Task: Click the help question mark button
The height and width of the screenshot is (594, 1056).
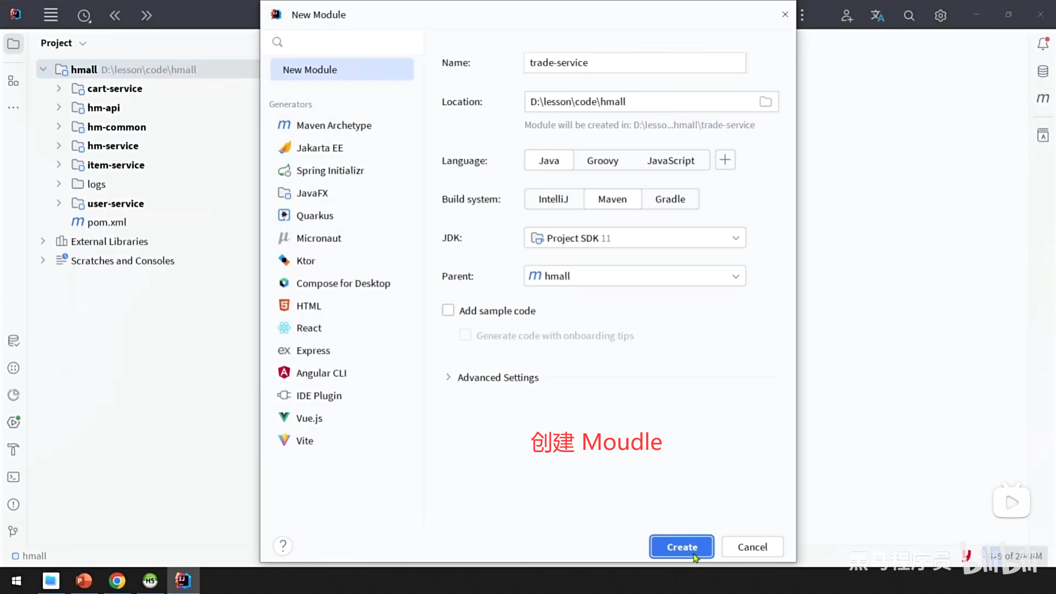Action: point(283,546)
